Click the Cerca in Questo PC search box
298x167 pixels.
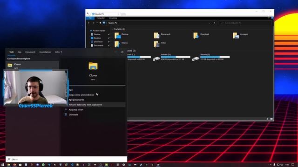point(245,23)
